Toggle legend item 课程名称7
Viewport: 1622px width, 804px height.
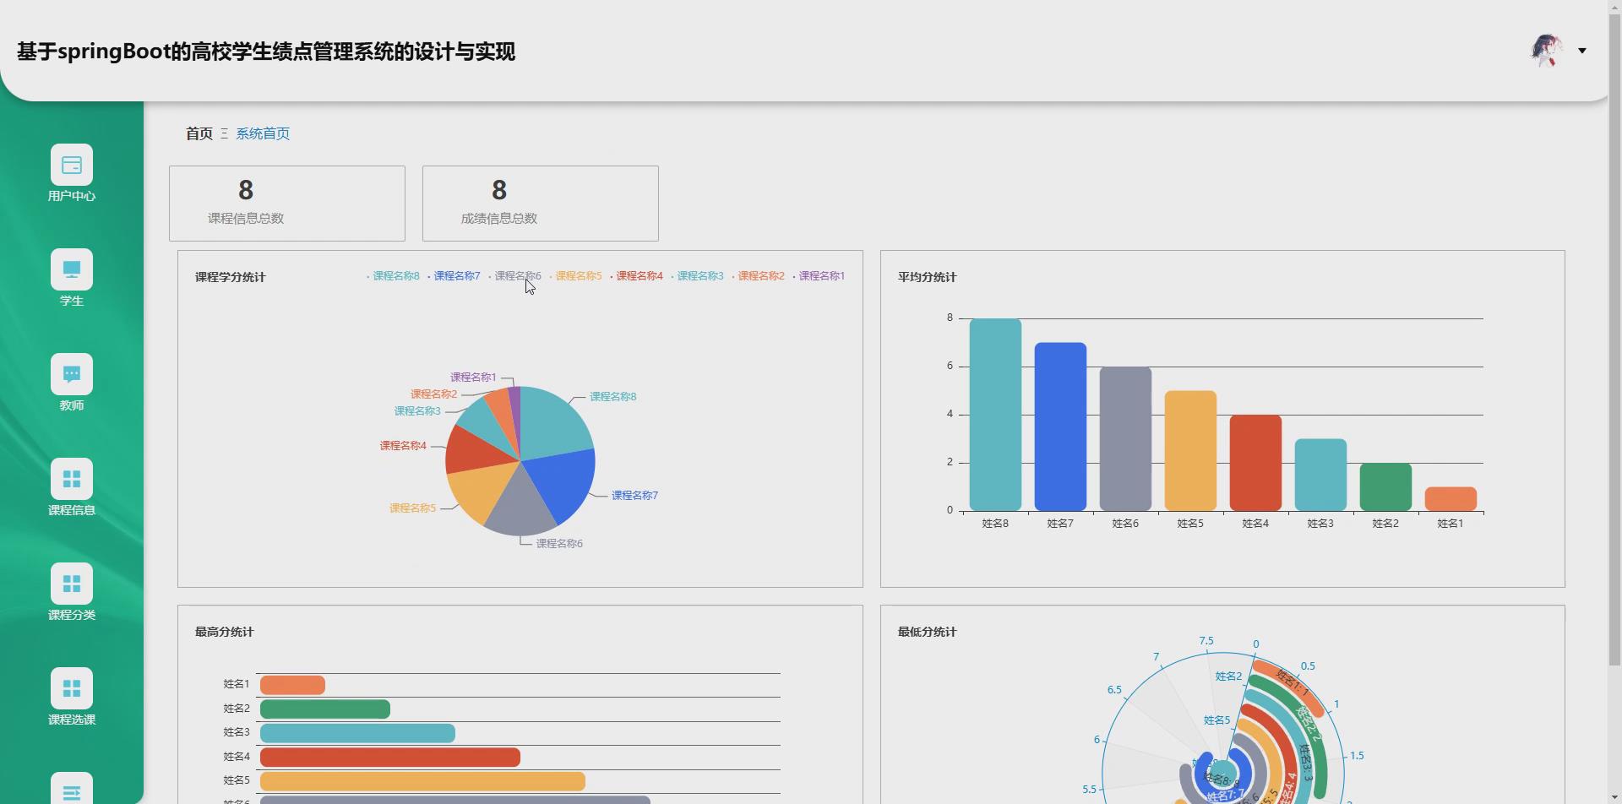pyautogui.click(x=454, y=276)
